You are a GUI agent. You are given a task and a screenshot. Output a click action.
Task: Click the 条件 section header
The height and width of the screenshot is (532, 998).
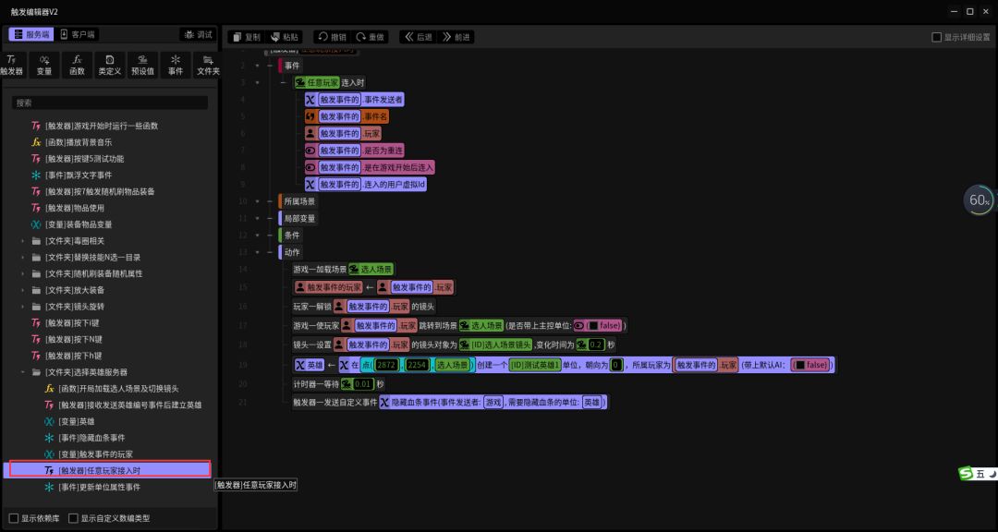click(291, 236)
